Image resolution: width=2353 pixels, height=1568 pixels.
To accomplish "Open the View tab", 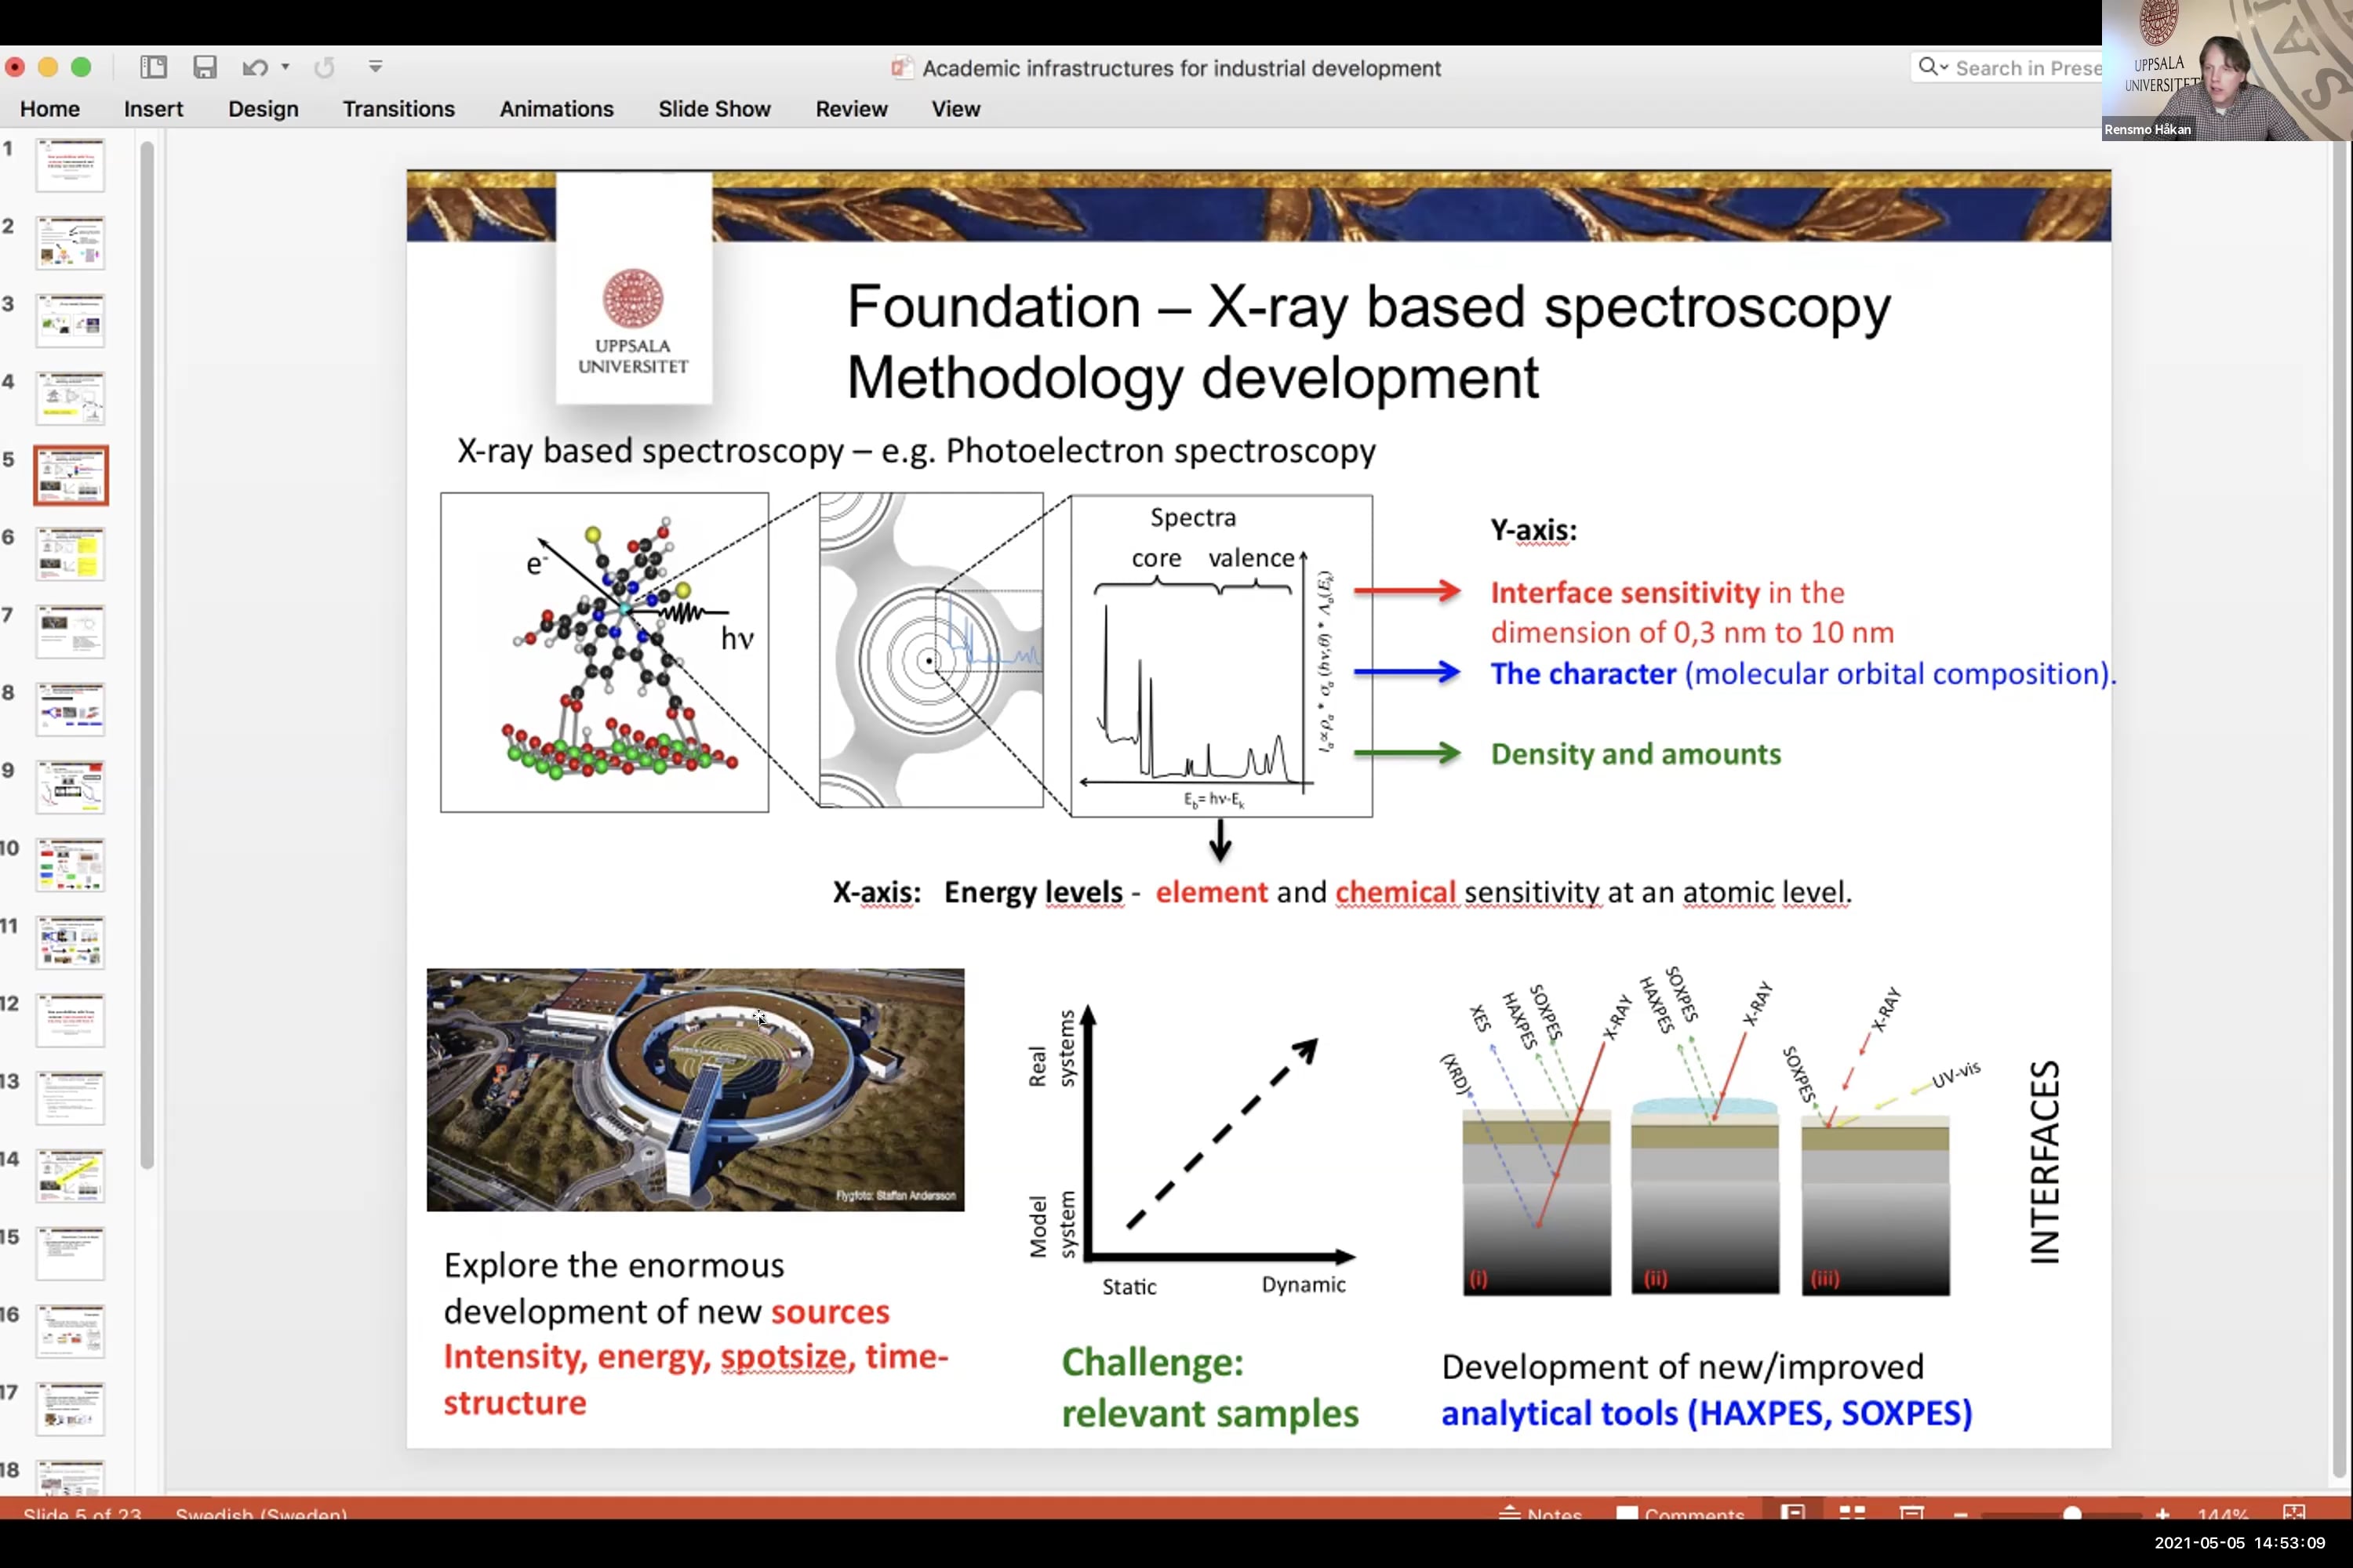I will pos(955,108).
